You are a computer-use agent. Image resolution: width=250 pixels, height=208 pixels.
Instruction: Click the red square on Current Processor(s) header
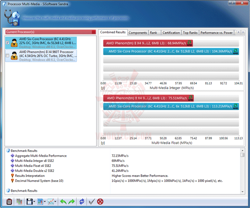pos(94,32)
